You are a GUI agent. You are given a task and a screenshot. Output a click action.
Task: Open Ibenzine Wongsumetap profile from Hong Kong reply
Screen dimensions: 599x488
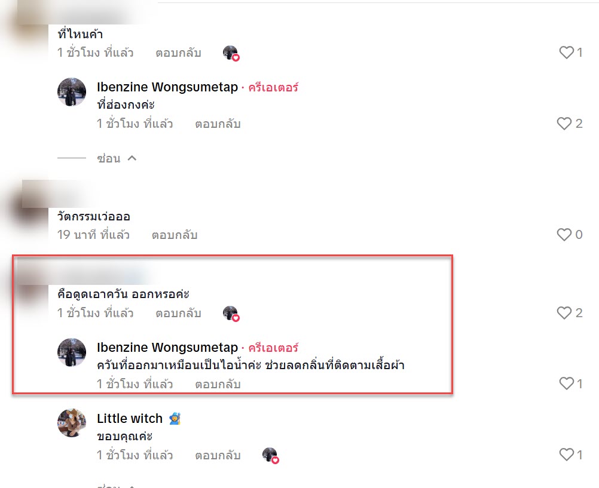pos(167,87)
